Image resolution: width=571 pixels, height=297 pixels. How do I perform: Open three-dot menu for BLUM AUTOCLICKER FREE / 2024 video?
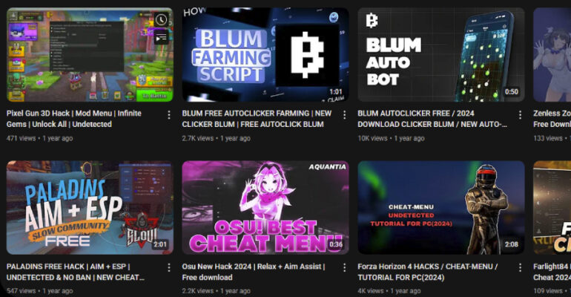520,115
